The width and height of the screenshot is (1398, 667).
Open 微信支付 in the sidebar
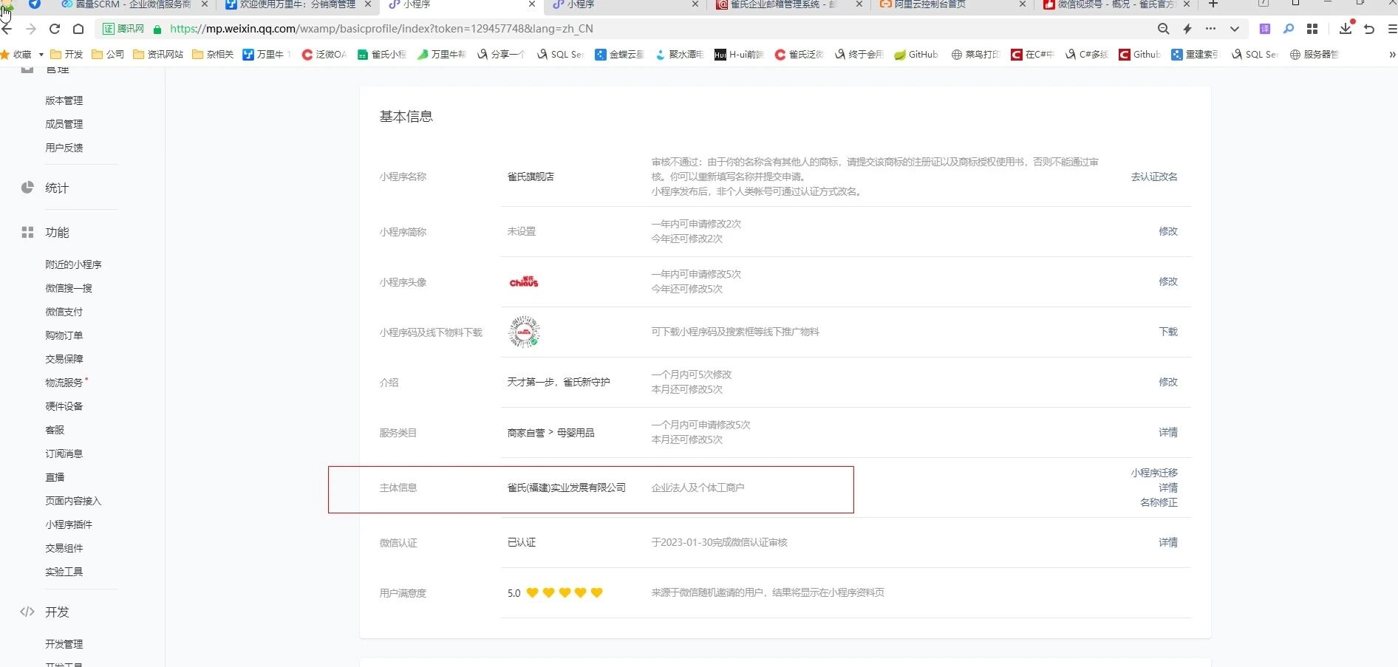(x=64, y=312)
